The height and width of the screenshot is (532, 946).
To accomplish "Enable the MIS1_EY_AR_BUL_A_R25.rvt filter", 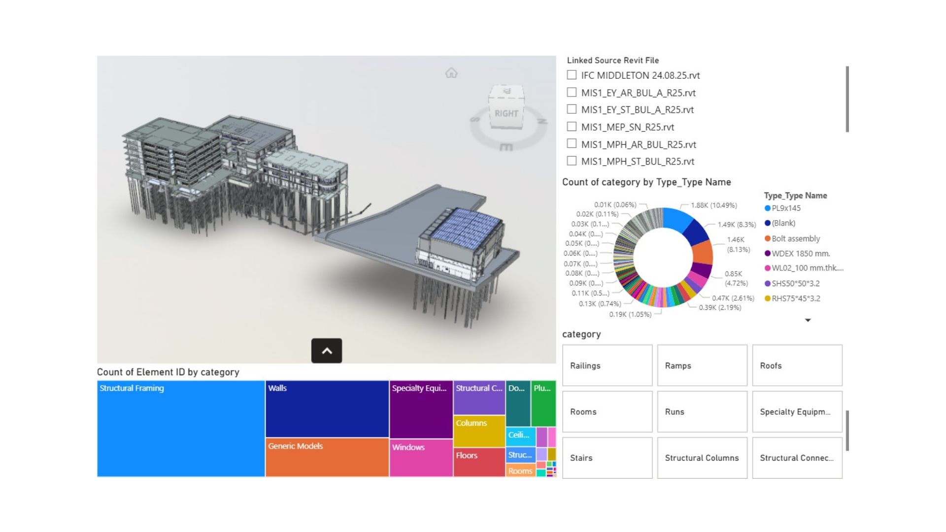I will coord(572,92).
